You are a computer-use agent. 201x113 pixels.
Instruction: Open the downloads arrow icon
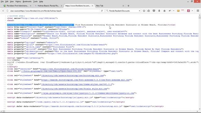(159, 11)
